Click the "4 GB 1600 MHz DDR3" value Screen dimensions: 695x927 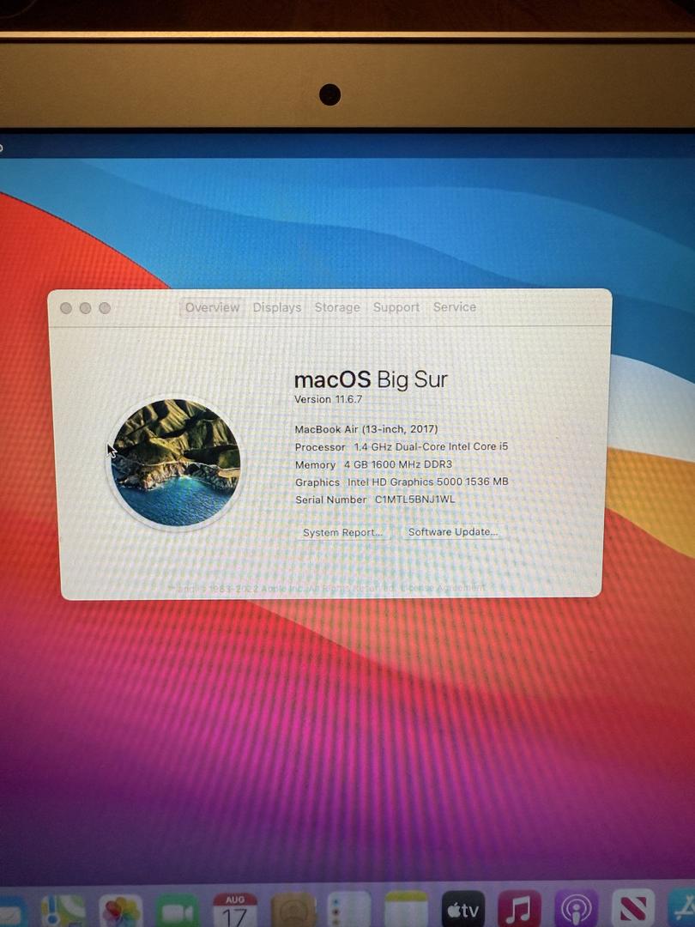tap(398, 464)
